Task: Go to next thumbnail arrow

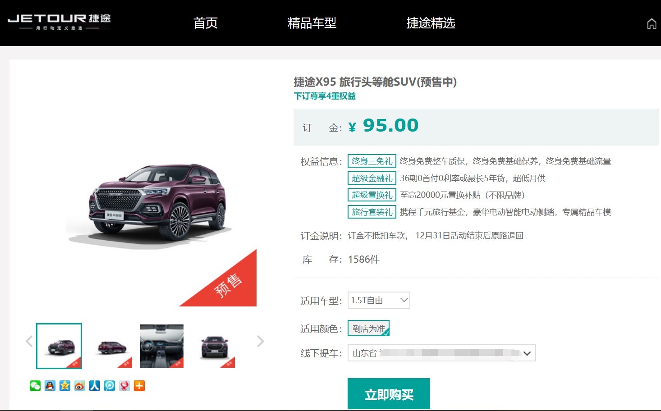Action: (x=260, y=341)
